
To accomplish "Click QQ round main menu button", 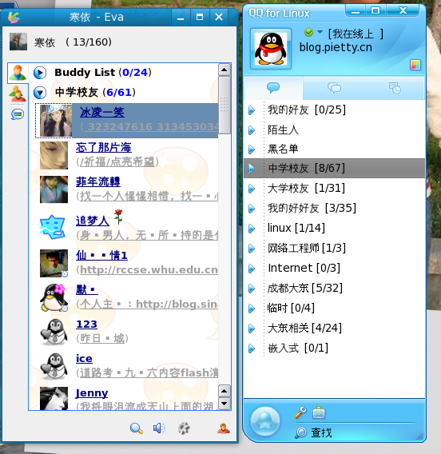I will [264, 421].
